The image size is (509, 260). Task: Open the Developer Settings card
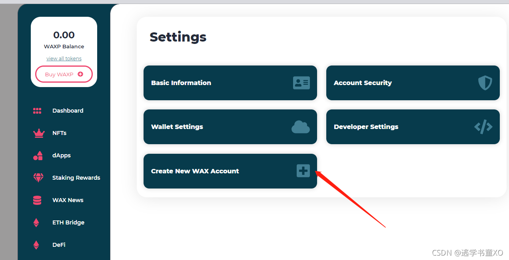pyautogui.click(x=413, y=127)
